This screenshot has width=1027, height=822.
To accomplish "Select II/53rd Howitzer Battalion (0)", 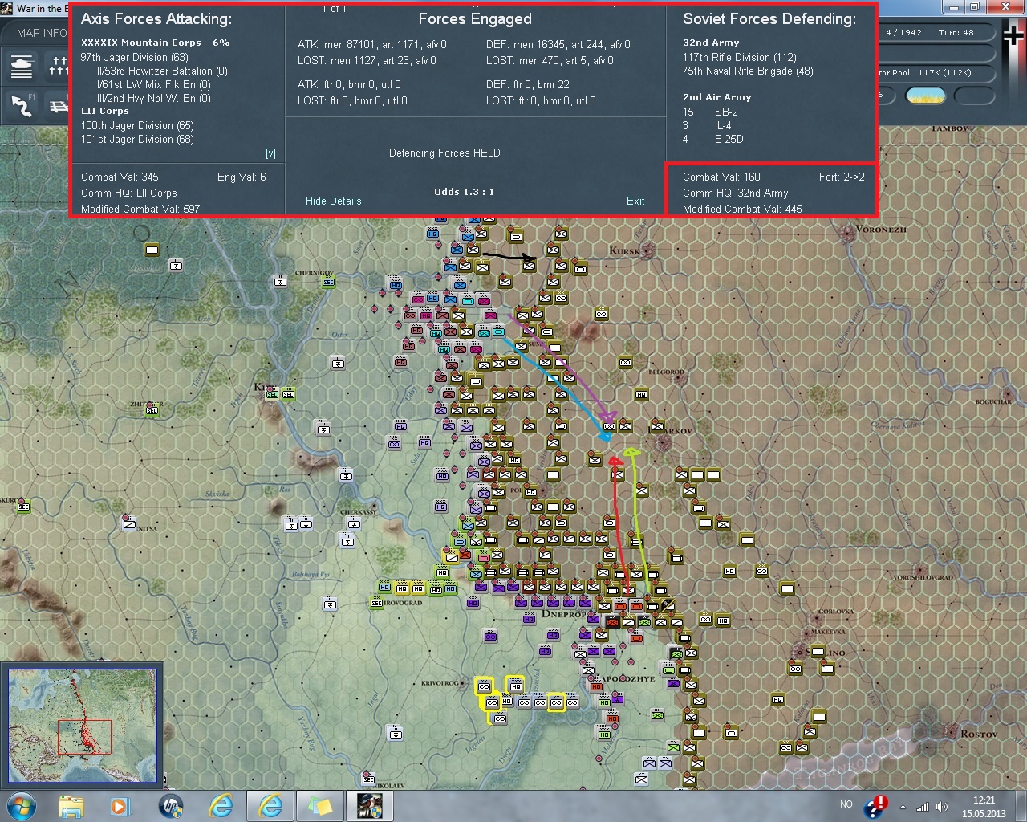I will click(x=162, y=71).
